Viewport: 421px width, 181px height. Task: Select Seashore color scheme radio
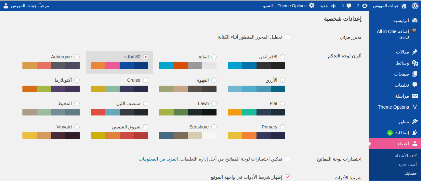point(214,127)
